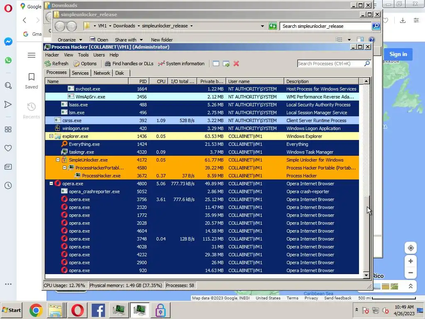Open Chrome from the taskbar
Viewport: 425px width, 319px height.
pos(36,311)
